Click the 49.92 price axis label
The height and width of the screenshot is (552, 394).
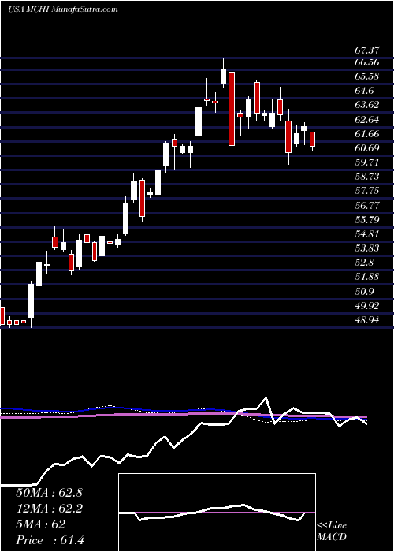pos(367,306)
